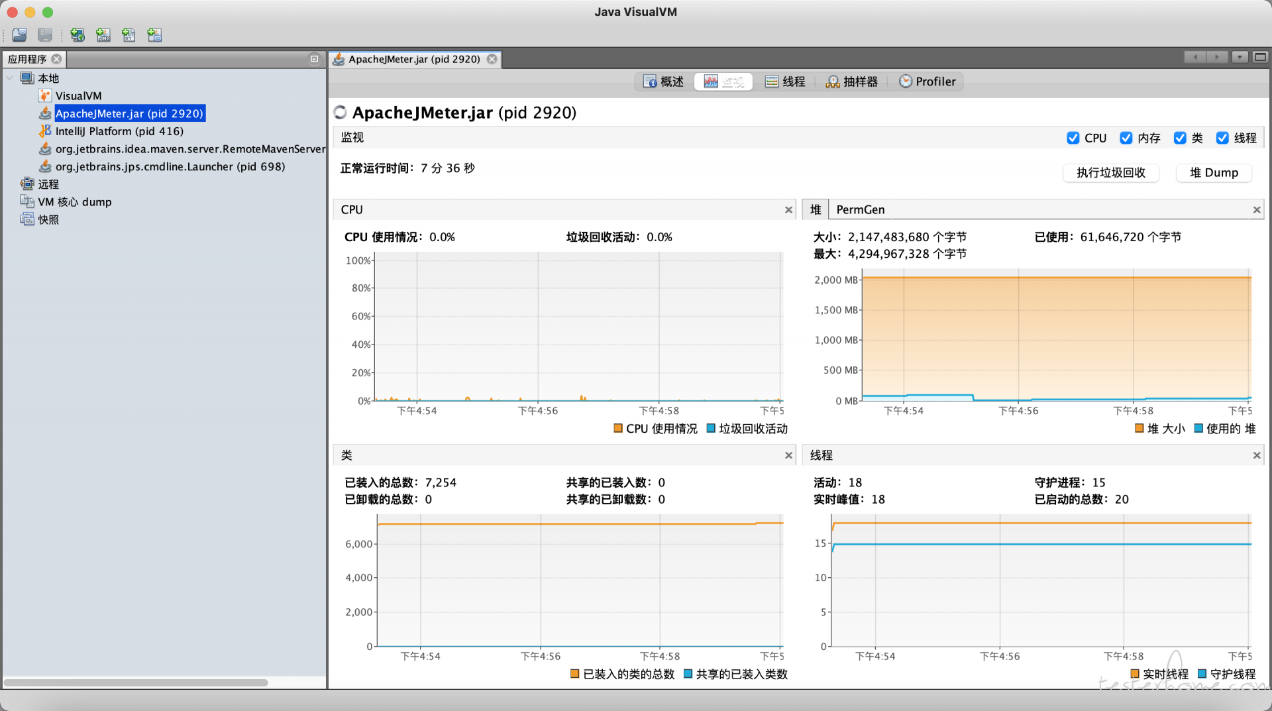This screenshot has width=1272, height=711.
Task: Select VisualVM in the applications tree
Action: point(78,96)
